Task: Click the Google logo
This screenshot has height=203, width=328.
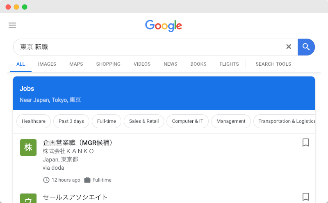Action: pyautogui.click(x=164, y=26)
